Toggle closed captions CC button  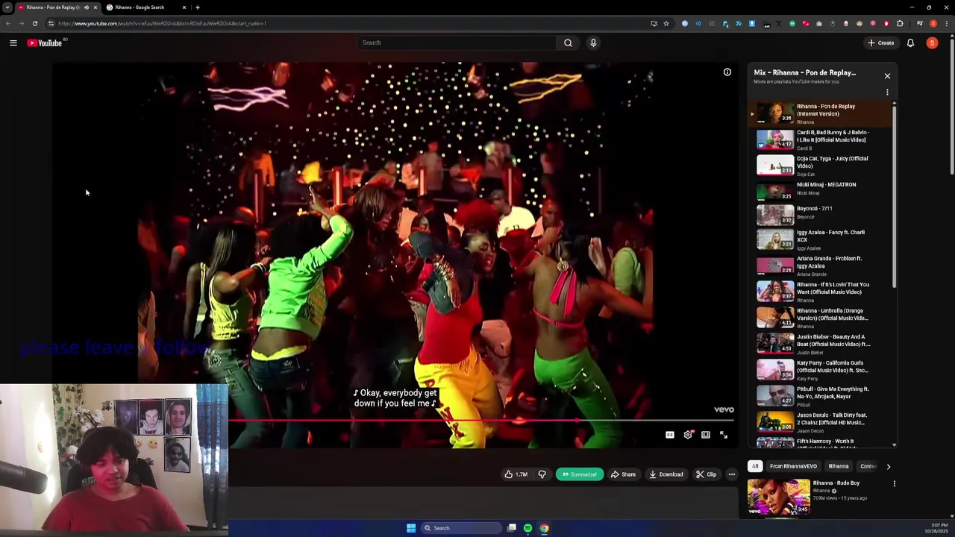(670, 435)
